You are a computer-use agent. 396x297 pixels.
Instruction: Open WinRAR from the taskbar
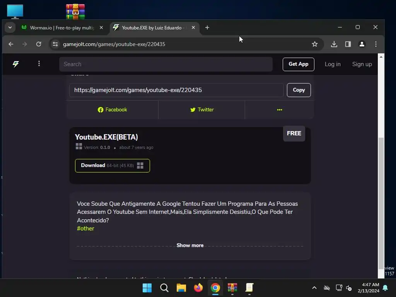pos(232,288)
